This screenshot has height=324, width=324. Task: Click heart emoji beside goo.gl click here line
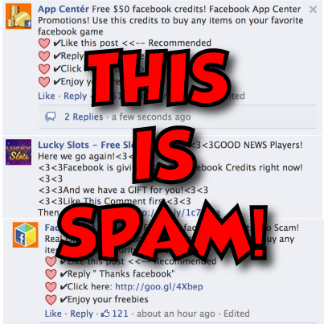[x=51, y=287]
